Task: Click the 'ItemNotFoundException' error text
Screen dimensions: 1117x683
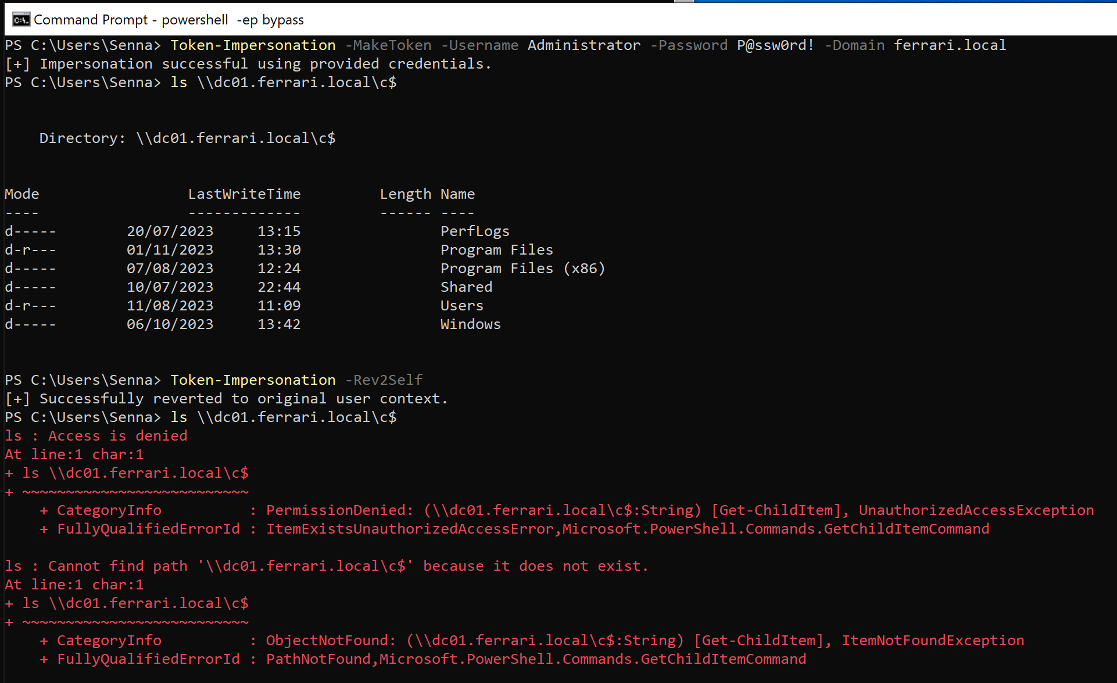Action: (x=932, y=641)
